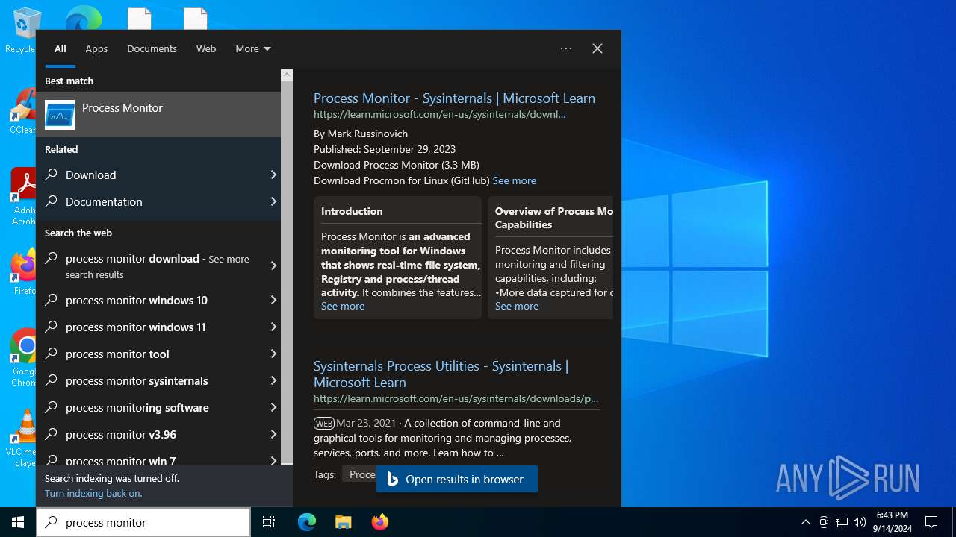The image size is (956, 537).
Task: Select the Google Chrome desktop icon
Action: click(22, 357)
